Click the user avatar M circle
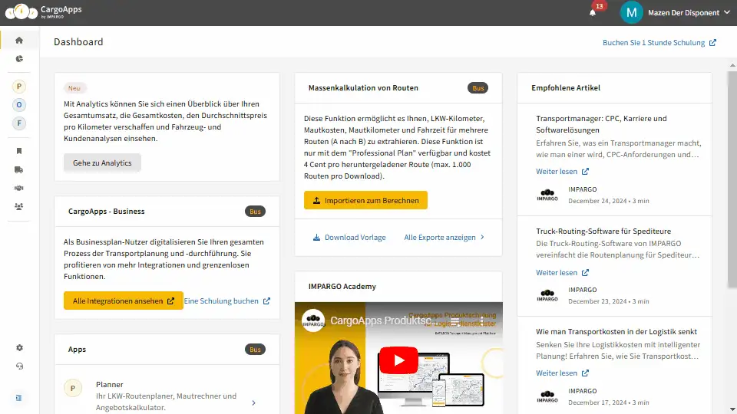This screenshot has width=737, height=414. pos(631,13)
